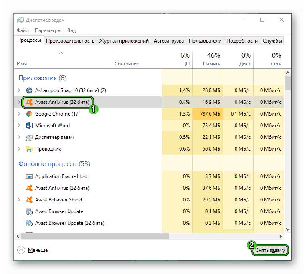
Task: Switch to the Производительность tab
Action: (x=70, y=41)
